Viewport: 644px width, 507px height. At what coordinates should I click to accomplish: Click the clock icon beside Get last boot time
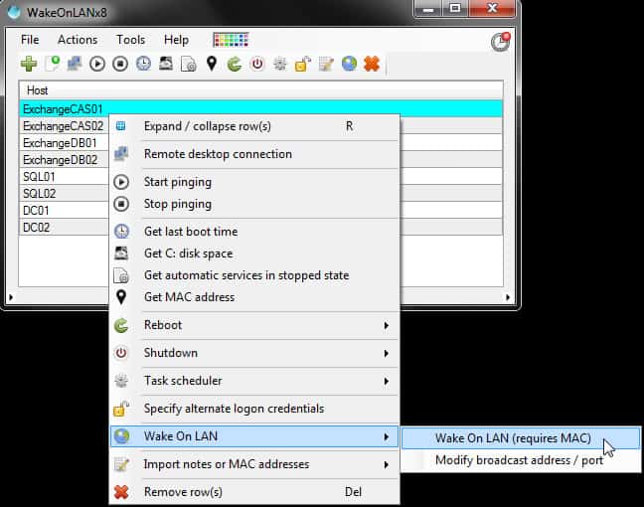(x=121, y=232)
